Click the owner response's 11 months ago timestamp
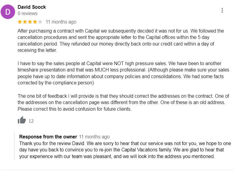Screen dimensions: 234x171 94,137
